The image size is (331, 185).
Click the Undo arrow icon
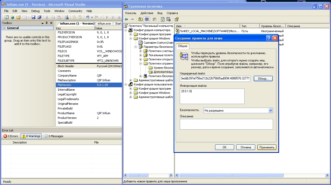click(x=87, y=17)
